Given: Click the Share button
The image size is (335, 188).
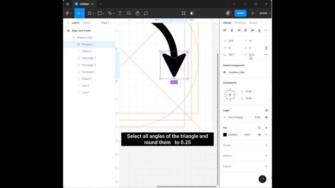Looking at the screenshot, I should (x=240, y=13).
